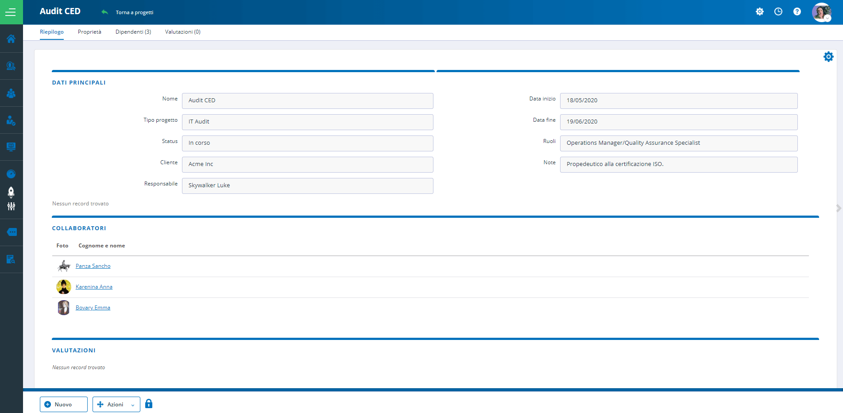Expand the right side panel arrow
Screen dimensions: 843x413
pos(838,208)
